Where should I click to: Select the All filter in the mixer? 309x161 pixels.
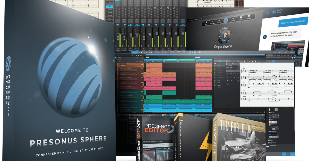[110, 7]
